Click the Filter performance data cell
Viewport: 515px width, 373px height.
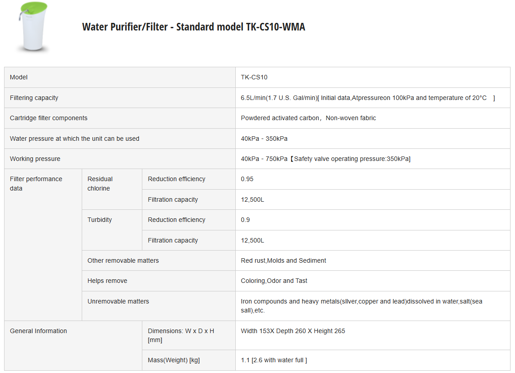click(x=36, y=183)
